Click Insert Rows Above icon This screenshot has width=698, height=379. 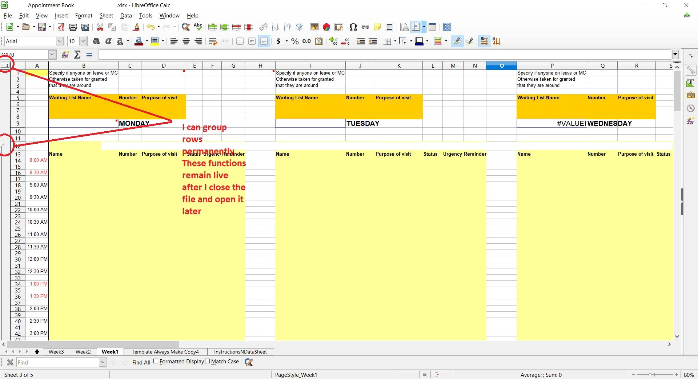(213, 27)
